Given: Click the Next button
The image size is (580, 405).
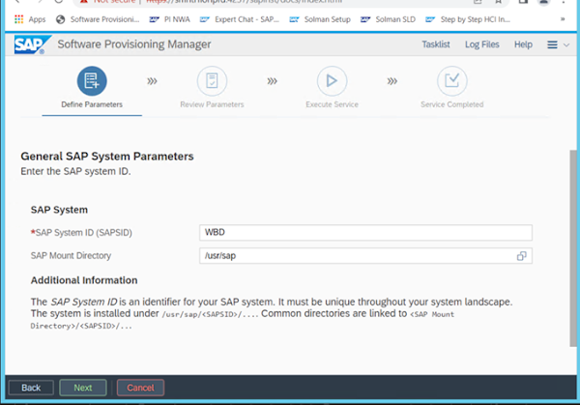Looking at the screenshot, I should pos(83,388).
